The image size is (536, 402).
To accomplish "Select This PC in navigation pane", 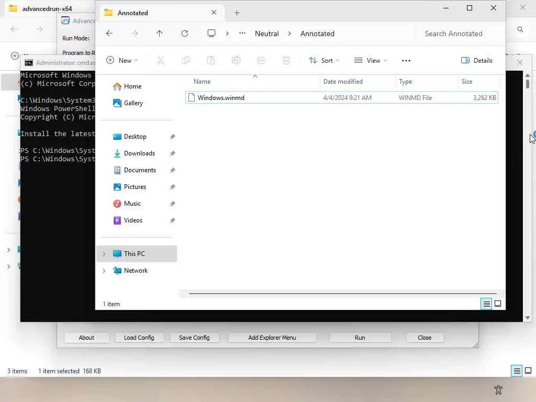I will pos(137,254).
